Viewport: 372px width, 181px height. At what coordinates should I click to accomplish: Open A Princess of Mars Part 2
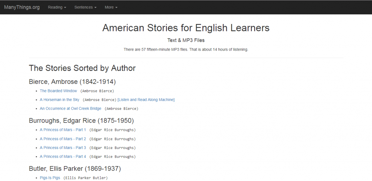click(63, 139)
